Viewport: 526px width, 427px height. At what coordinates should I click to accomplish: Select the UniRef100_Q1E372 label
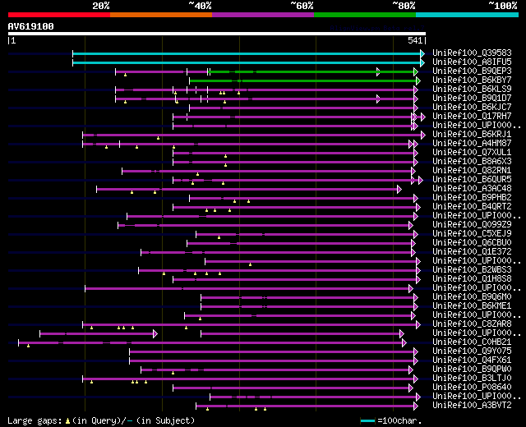[x=472, y=252]
